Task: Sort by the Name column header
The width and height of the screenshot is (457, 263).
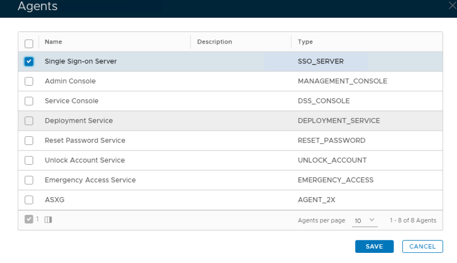Action: [x=53, y=42]
